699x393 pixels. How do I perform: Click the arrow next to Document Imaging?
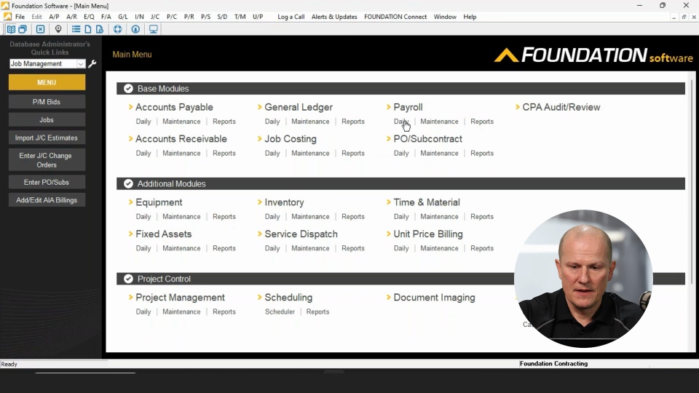pyautogui.click(x=389, y=297)
